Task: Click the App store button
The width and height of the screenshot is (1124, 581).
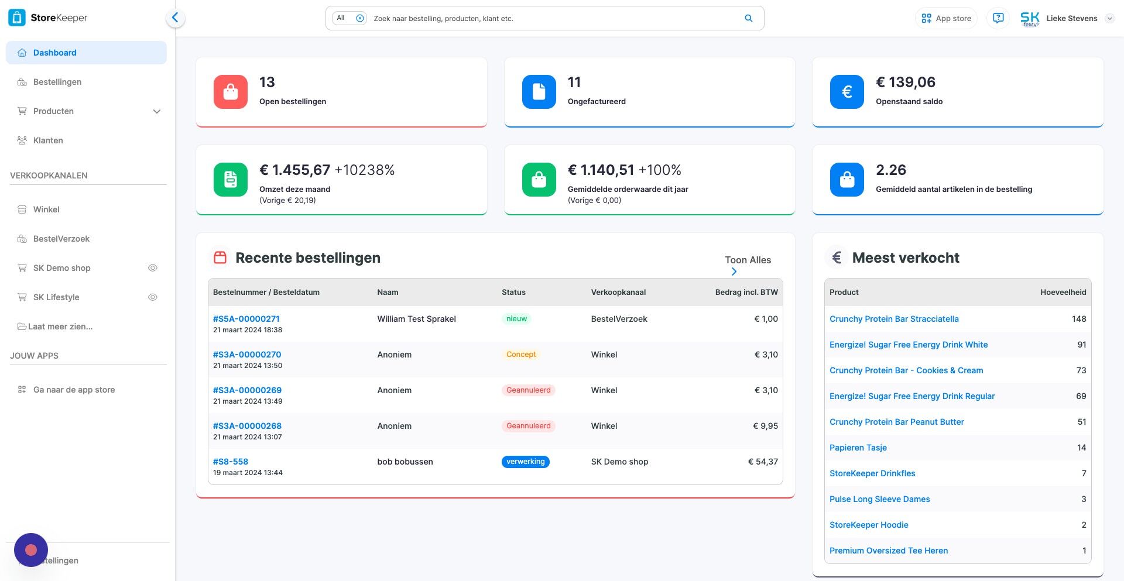Action: [x=946, y=18]
